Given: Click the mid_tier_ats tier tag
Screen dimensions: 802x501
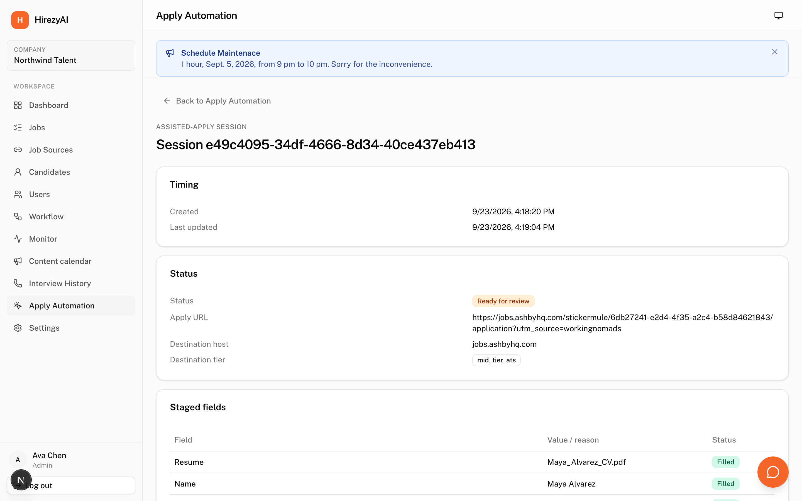Looking at the screenshot, I should pos(496,360).
